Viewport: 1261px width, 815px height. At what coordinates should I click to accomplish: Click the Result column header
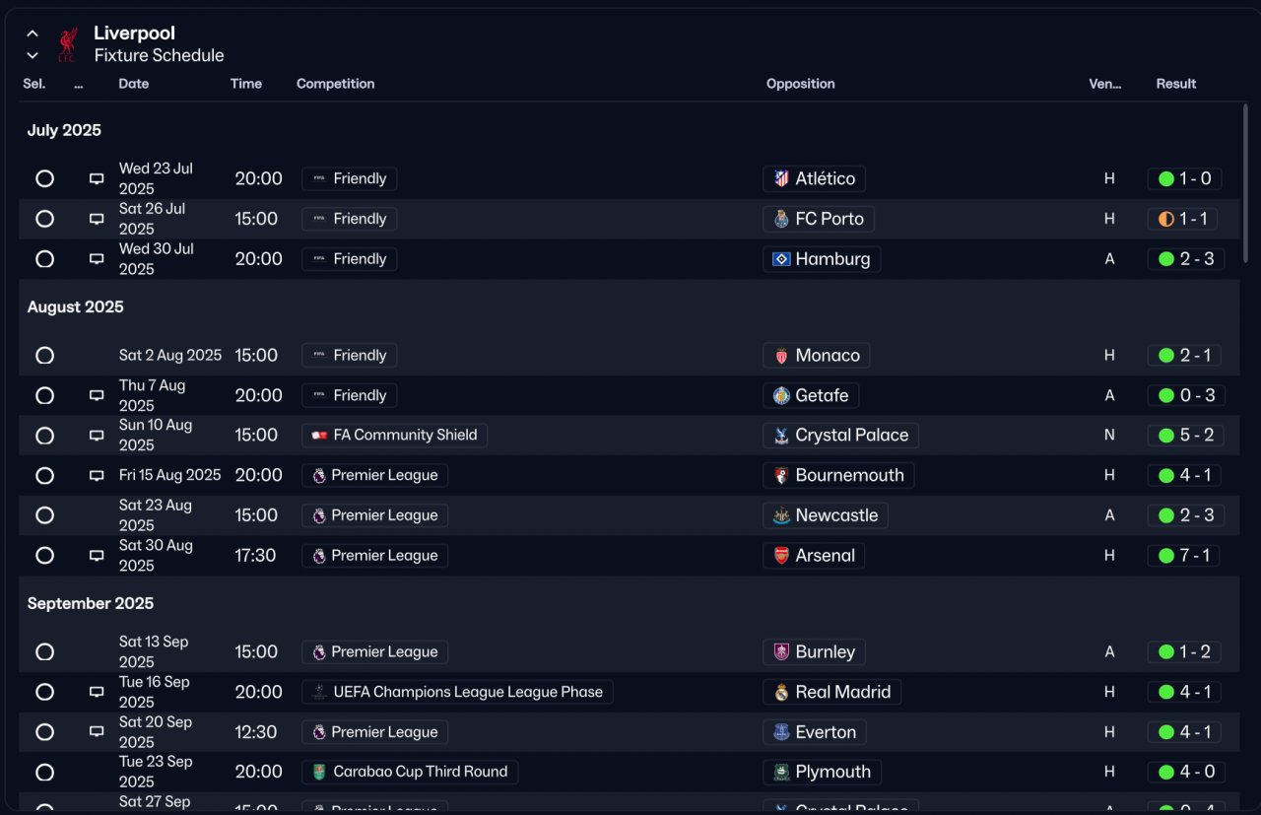pyautogui.click(x=1176, y=84)
